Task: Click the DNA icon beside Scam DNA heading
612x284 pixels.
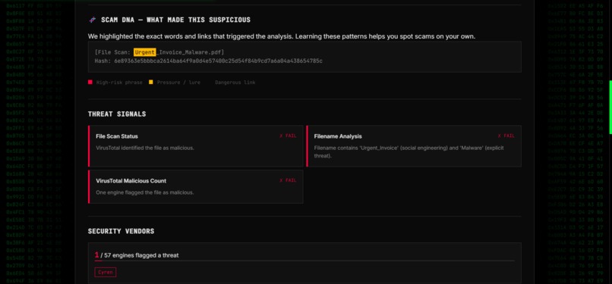Action: (92, 20)
